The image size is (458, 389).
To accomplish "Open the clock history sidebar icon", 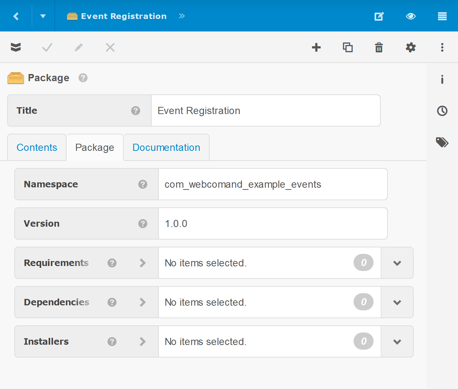I will click(442, 111).
